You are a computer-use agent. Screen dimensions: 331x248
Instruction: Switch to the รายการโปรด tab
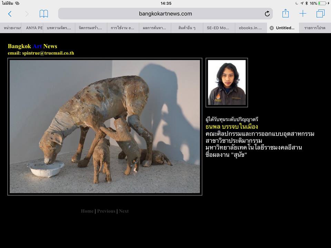314,28
